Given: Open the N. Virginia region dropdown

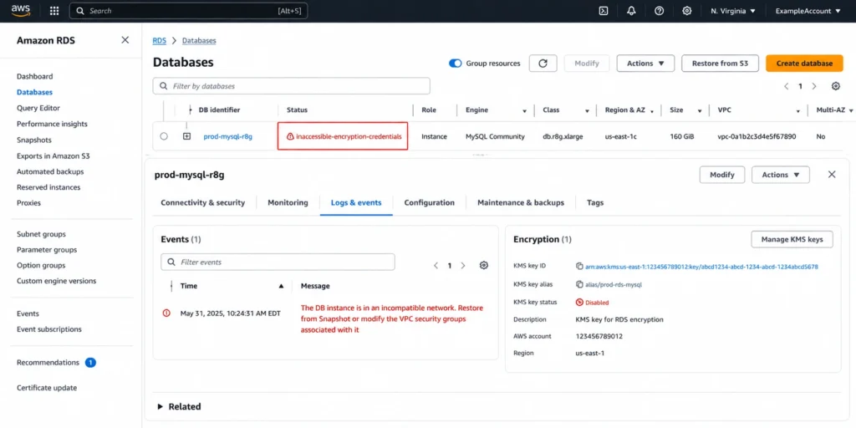Looking at the screenshot, I should tap(732, 11).
